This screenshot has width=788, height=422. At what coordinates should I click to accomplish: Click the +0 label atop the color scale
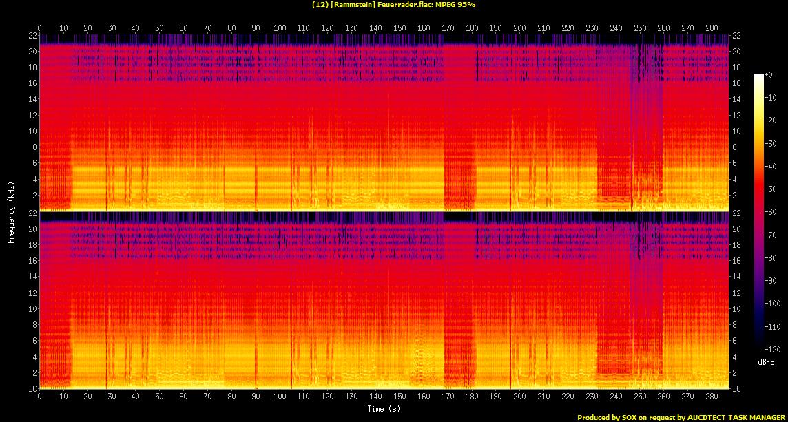click(x=769, y=74)
